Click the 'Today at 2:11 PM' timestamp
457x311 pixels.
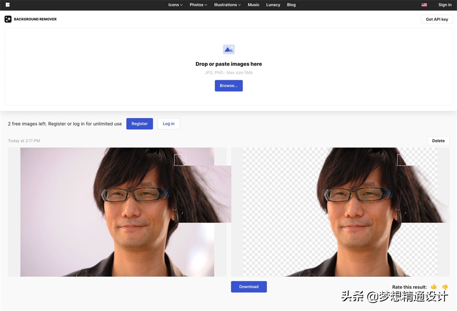24,141
